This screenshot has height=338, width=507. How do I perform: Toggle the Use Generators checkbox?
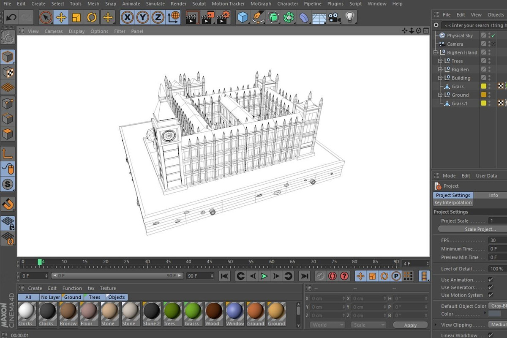491,287
